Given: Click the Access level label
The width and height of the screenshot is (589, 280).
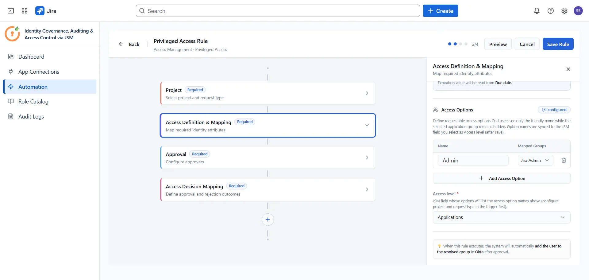Looking at the screenshot, I should 444,194.
